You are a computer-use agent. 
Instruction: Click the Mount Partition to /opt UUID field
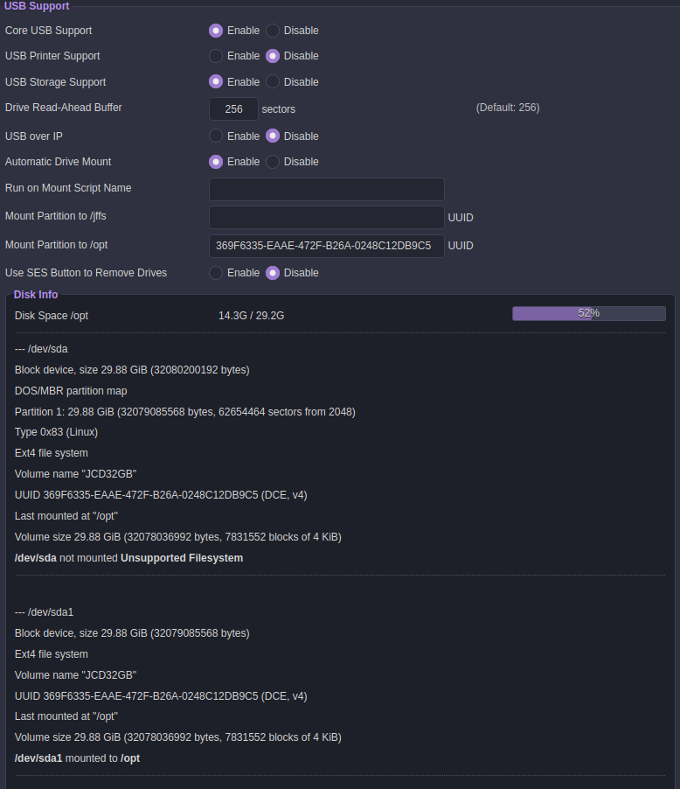tap(326, 246)
